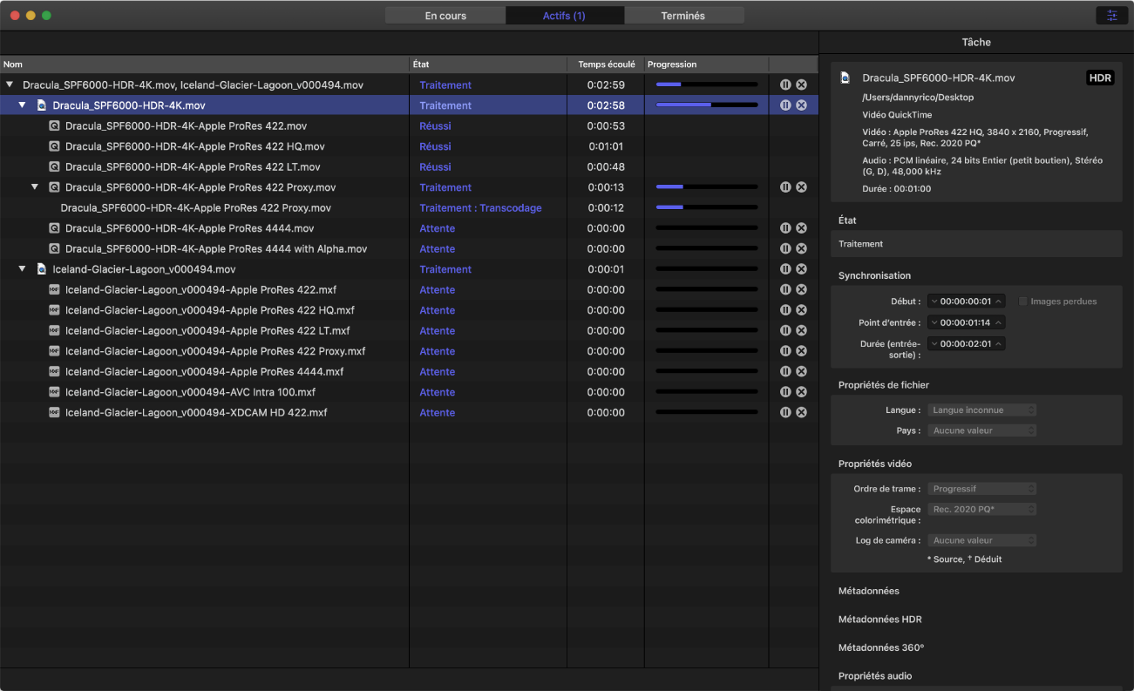The height and width of the screenshot is (691, 1134).
Task: Select Iceland Apple ProRes 4444.mxf row
Action: tap(410, 371)
